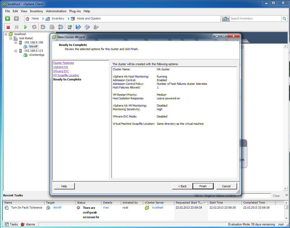Screen dimensions: 290x228
Task: Click the host icon for 192.168.0.115
Action: [x=21, y=51]
